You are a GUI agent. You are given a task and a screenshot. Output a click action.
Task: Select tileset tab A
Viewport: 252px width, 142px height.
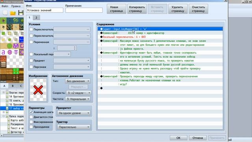4,86
